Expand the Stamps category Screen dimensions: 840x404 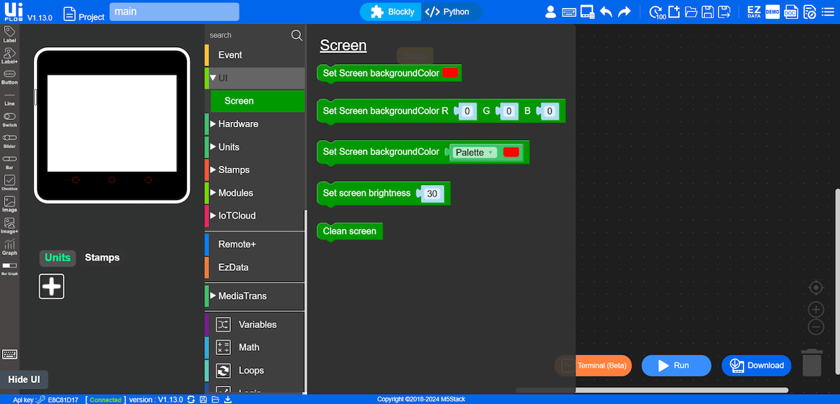(x=213, y=170)
